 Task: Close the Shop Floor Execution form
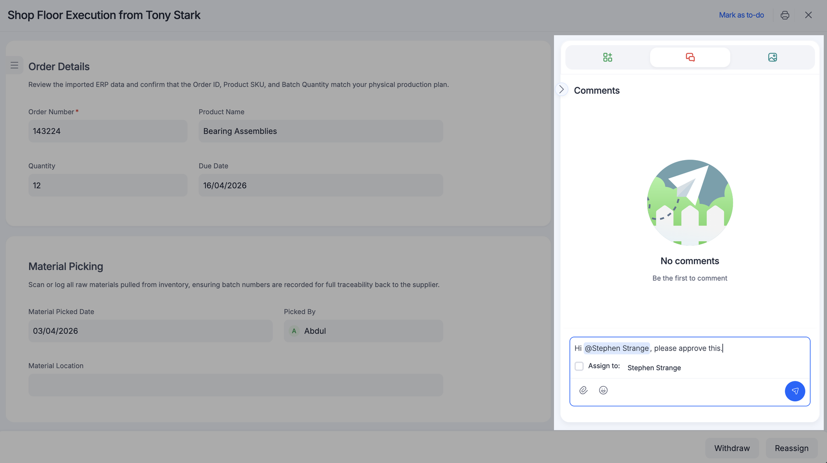click(808, 15)
